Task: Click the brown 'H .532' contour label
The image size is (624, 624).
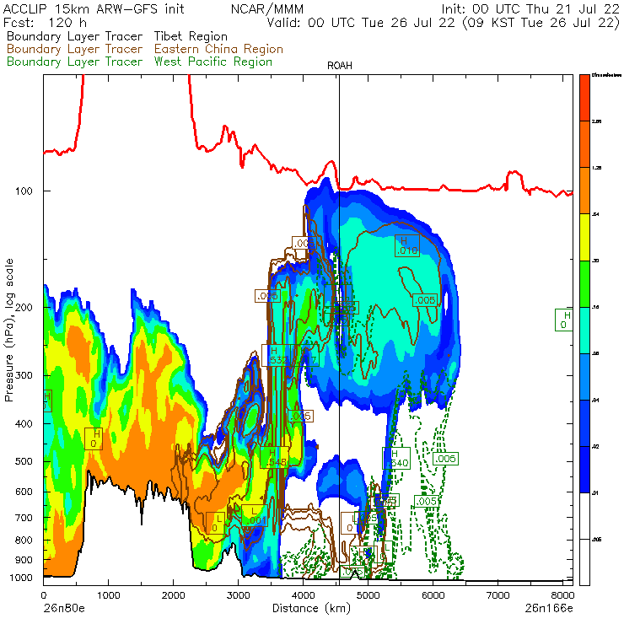Action: point(275,355)
